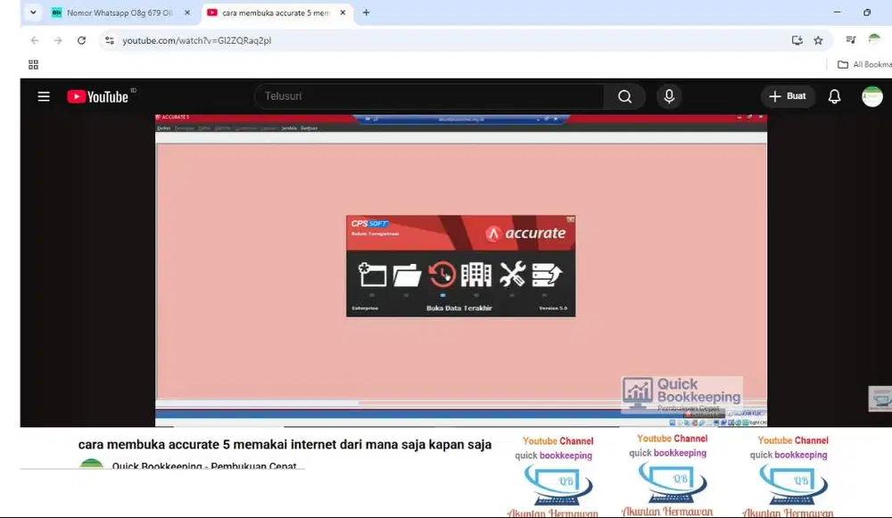This screenshot has height=518, width=892.
Task: Open the YouTube account avatar menu
Action: click(x=872, y=96)
